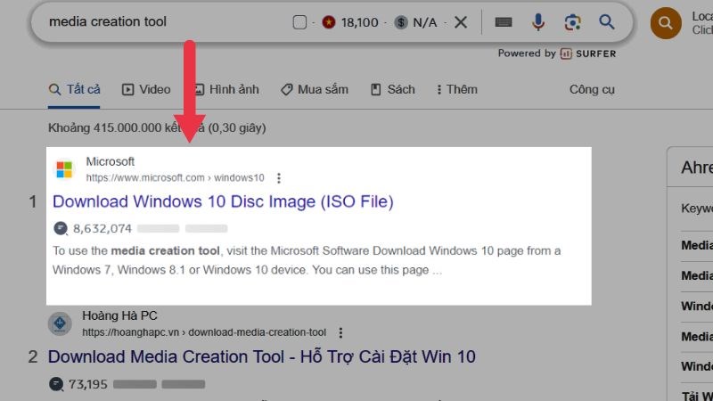Click the Vietnam flag volume icon

[x=329, y=21]
